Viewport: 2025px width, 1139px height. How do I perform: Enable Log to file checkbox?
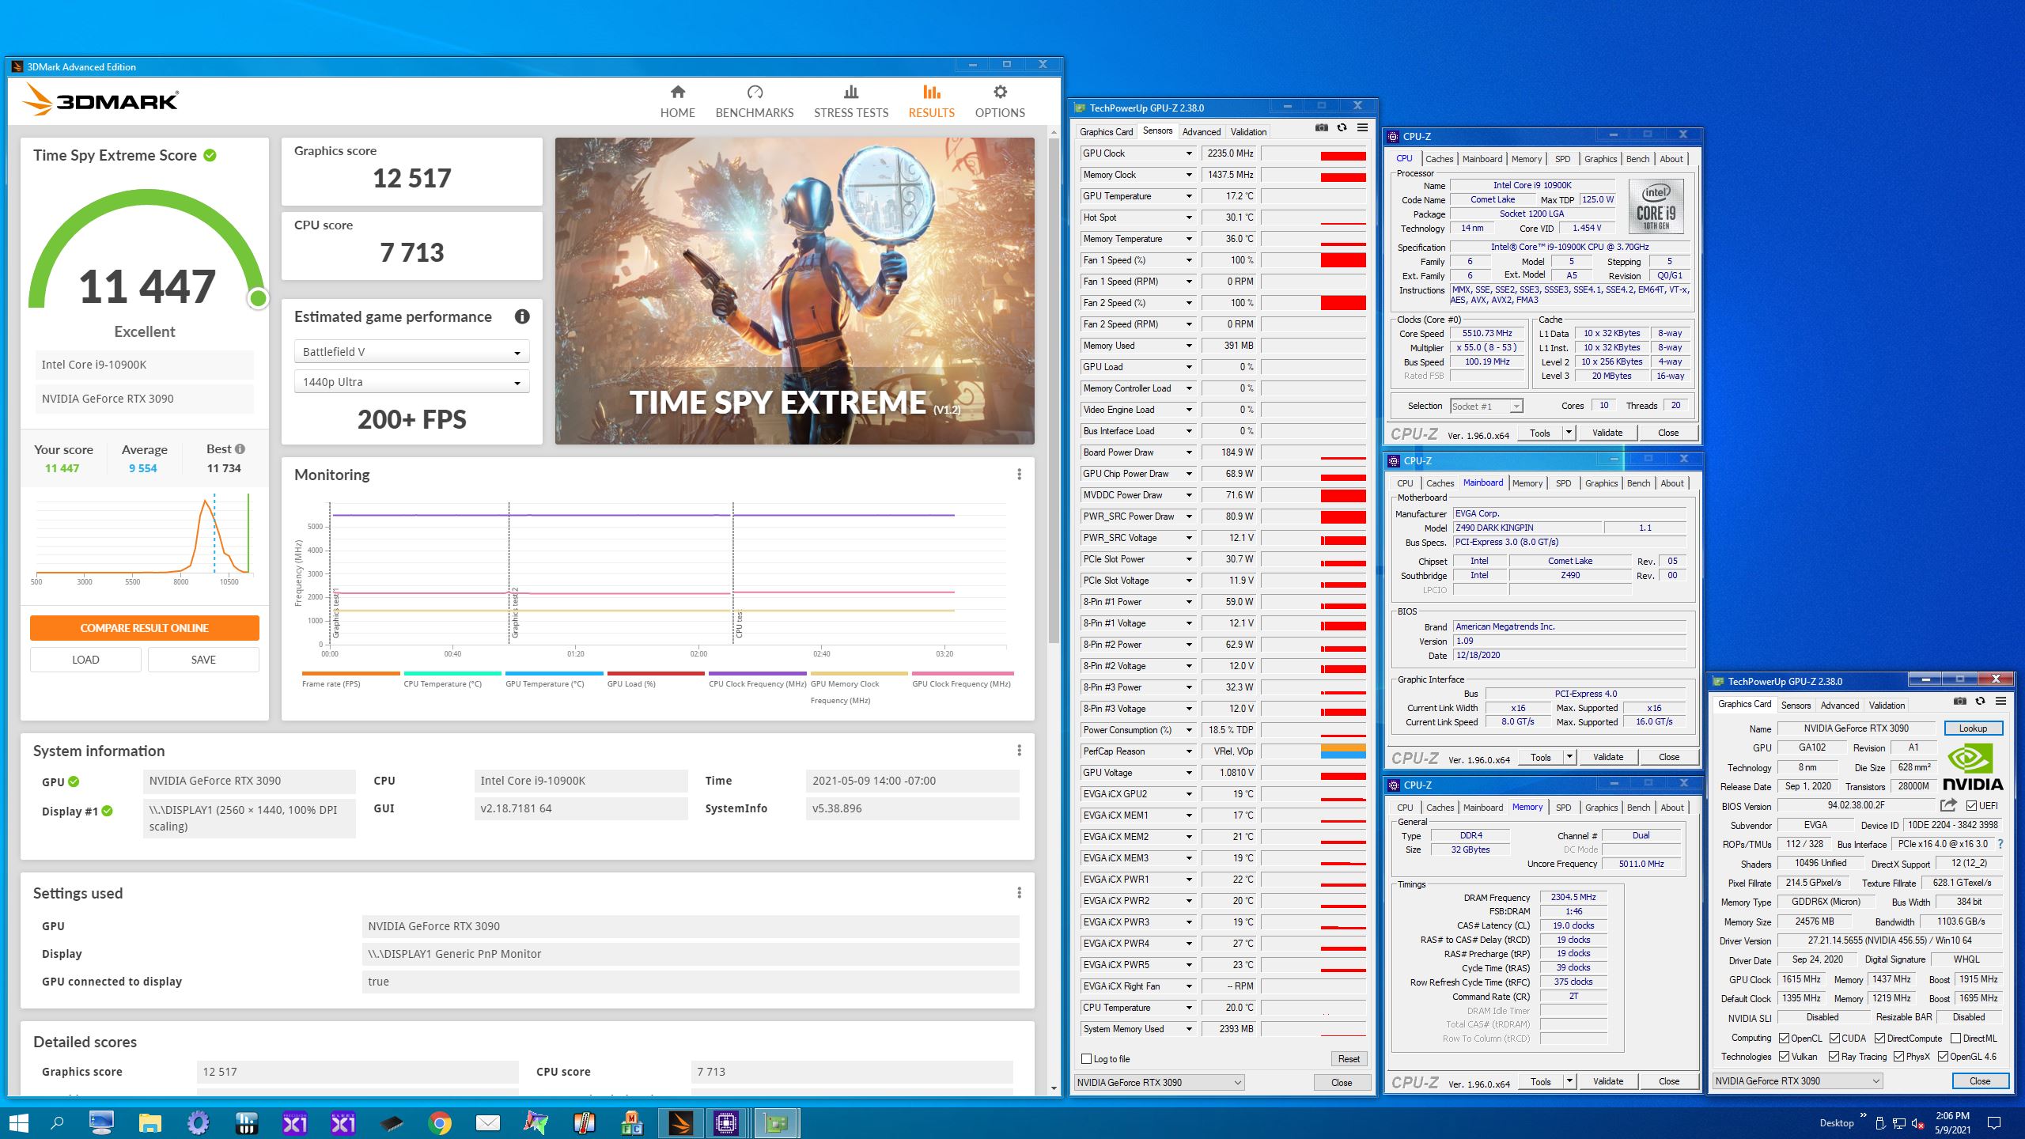click(1087, 1059)
